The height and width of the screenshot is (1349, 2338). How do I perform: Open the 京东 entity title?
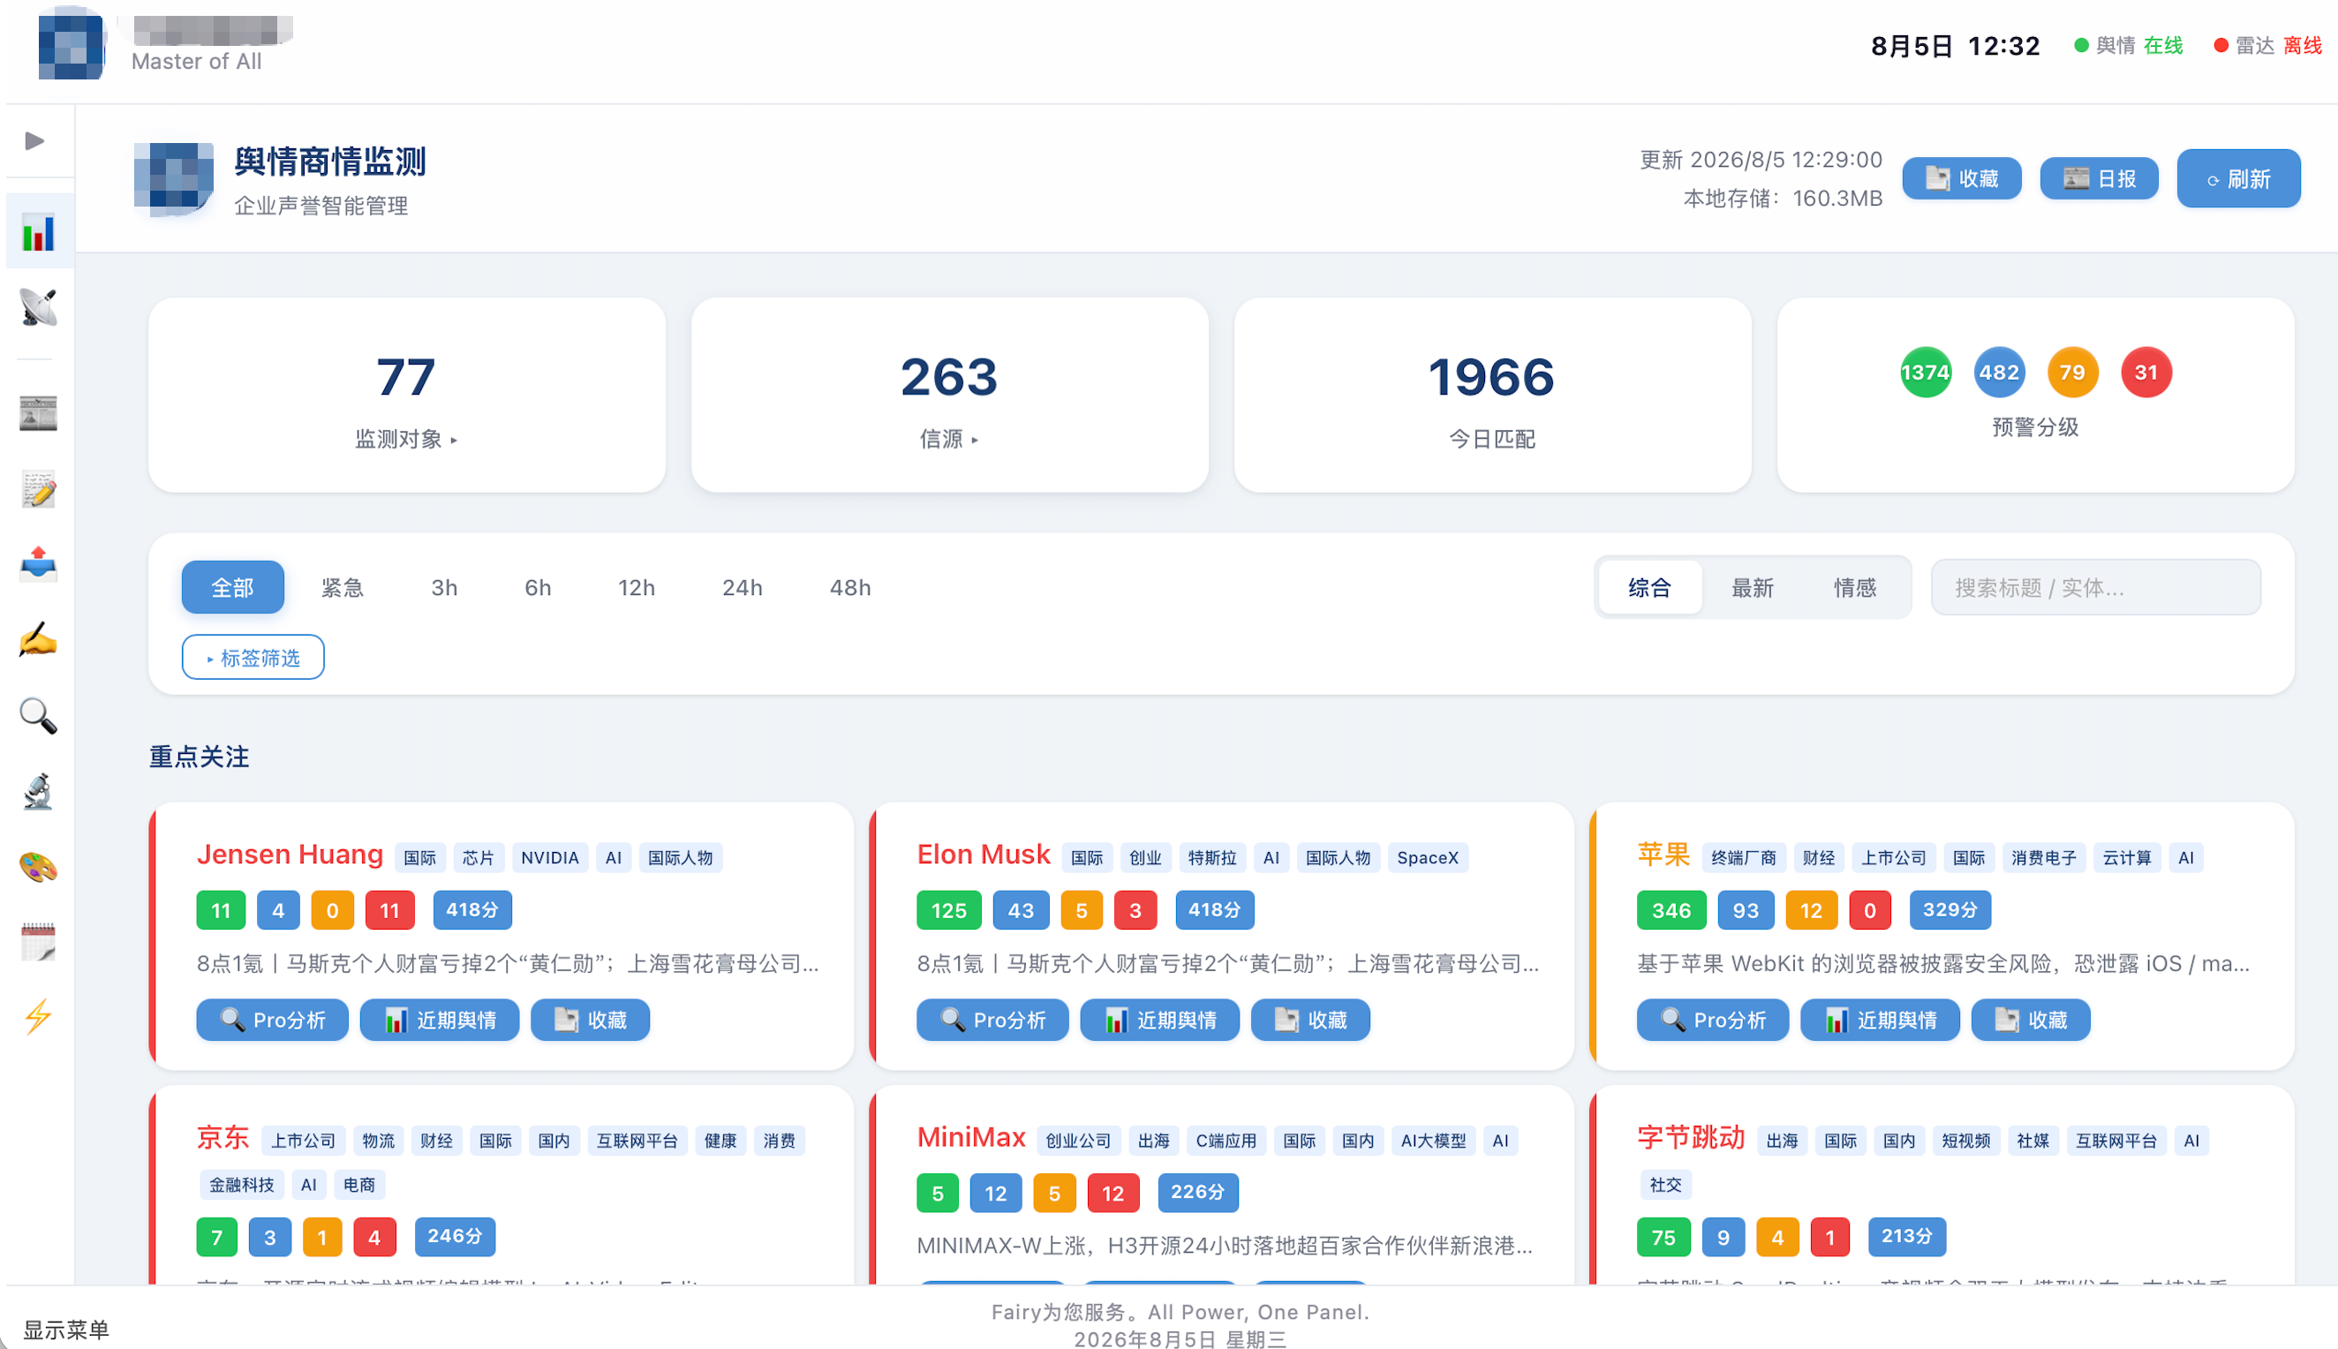223,1138
